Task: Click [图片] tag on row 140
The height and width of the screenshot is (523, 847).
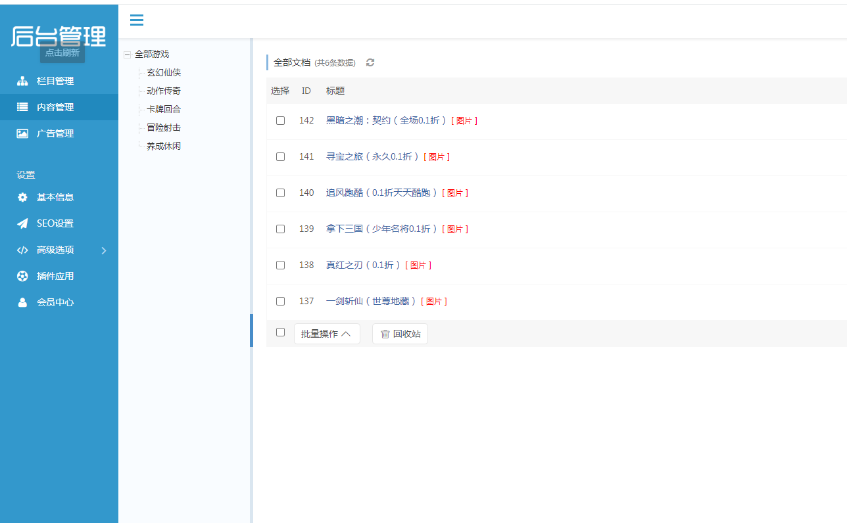Action: tap(455, 193)
